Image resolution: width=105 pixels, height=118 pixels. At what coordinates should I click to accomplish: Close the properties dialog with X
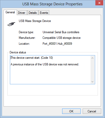coord(99,3)
